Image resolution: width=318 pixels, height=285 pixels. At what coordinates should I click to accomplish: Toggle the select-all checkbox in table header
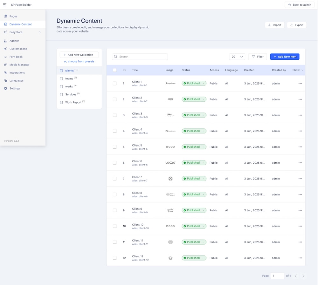click(x=115, y=70)
